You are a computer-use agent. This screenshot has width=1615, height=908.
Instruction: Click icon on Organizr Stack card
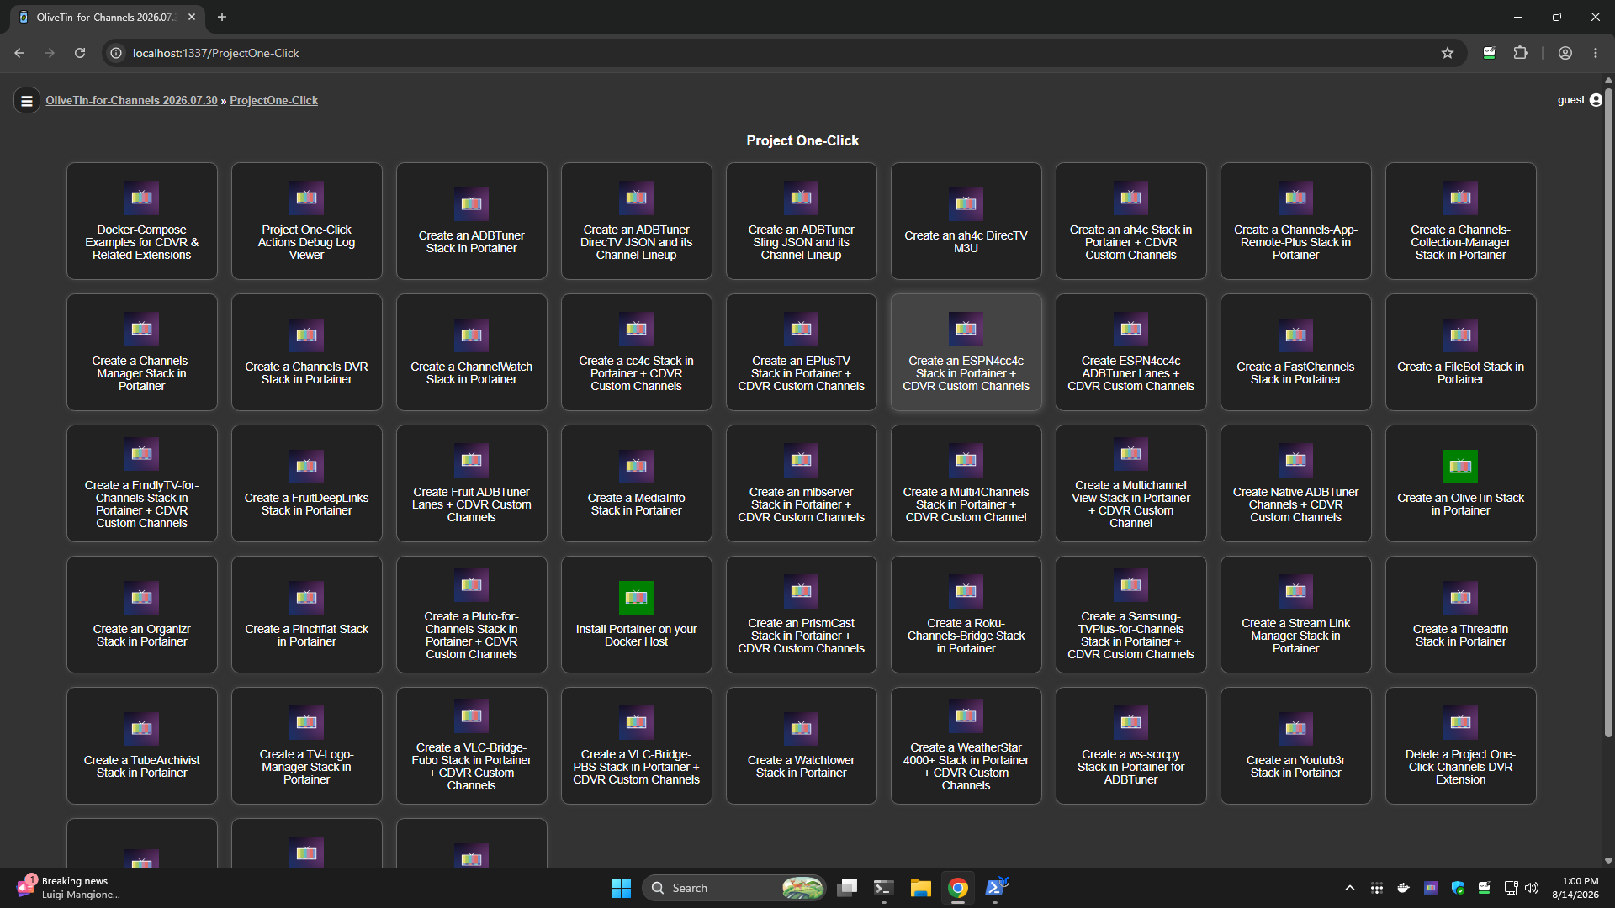point(142,598)
